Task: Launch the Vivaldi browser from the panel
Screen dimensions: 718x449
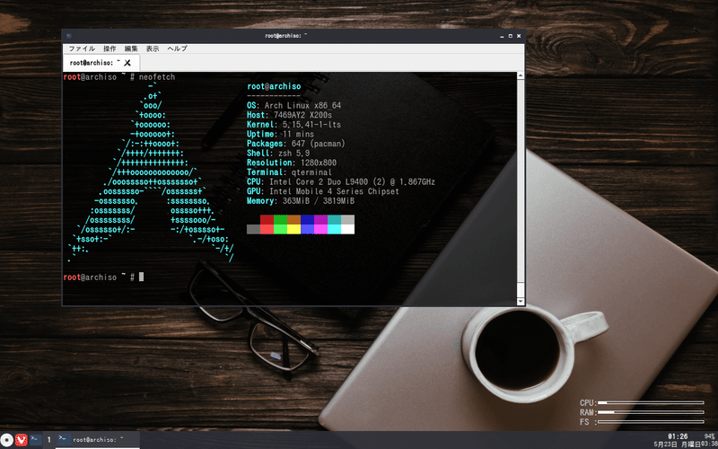Action: tap(21, 440)
